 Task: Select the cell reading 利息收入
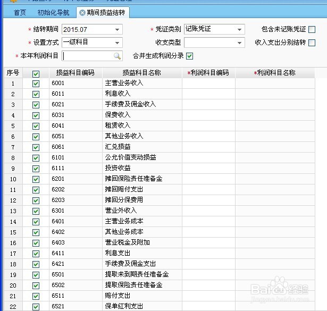(x=142, y=94)
